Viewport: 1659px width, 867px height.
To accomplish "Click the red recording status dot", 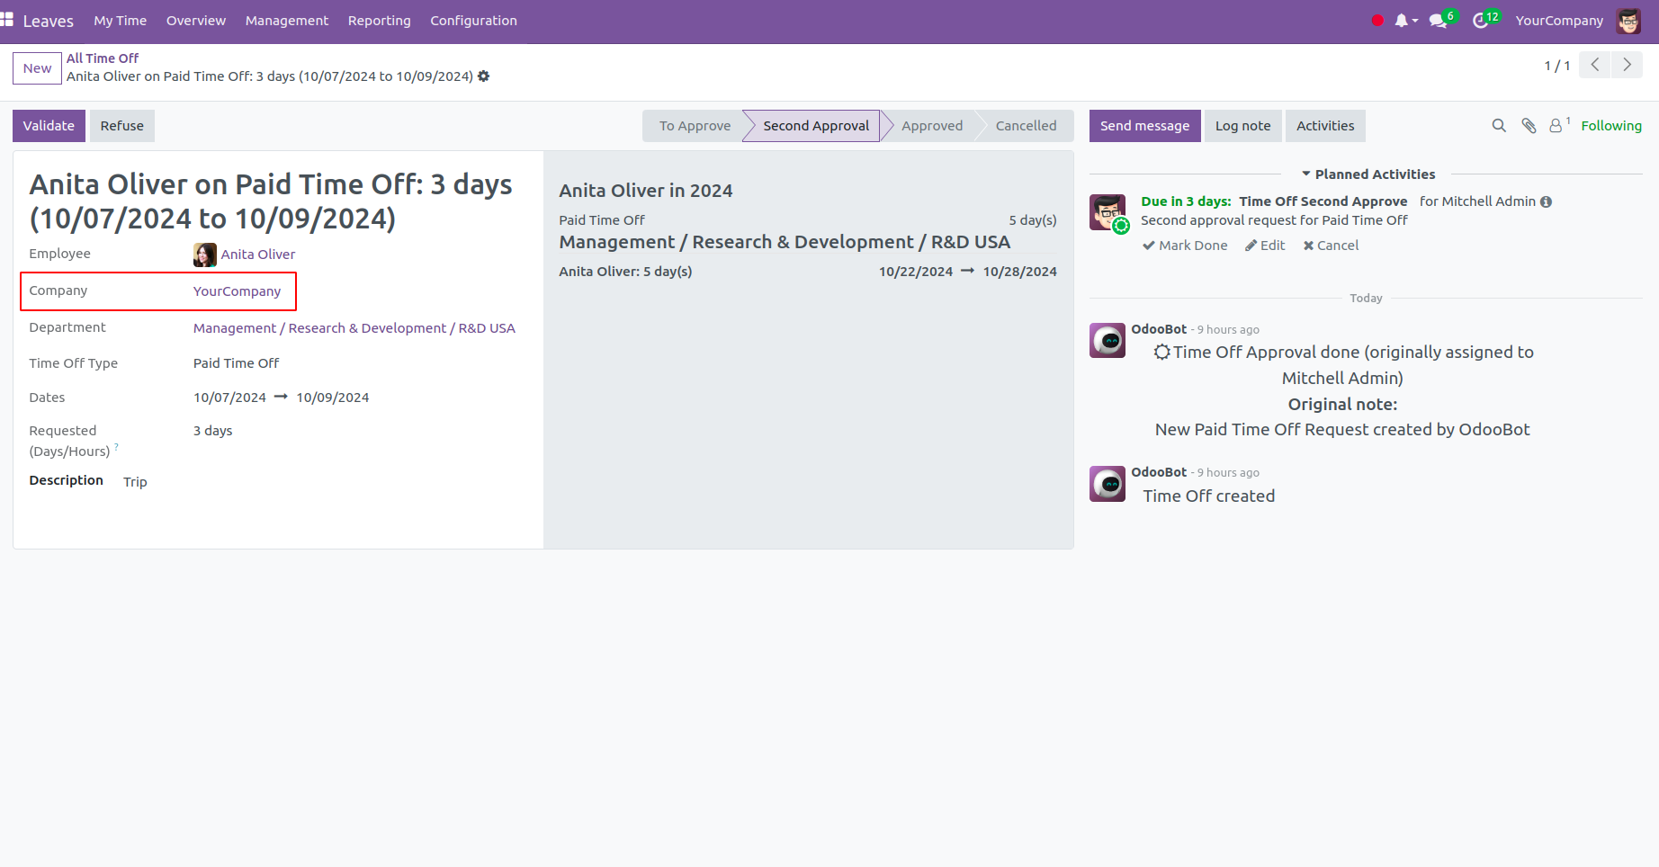I will click(1377, 21).
